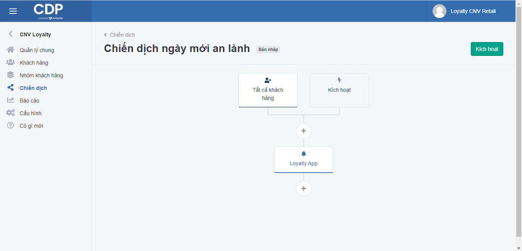Image resolution: width=522 pixels, height=251 pixels.
Task: Click the breadcrumb back chevron
Action: [x=105, y=35]
